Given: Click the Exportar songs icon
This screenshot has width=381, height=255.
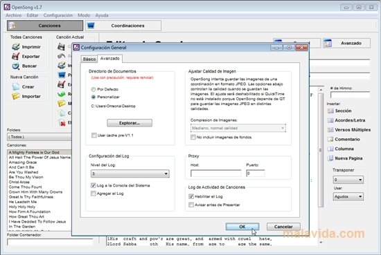Looking at the screenshot, I should coord(15,56).
